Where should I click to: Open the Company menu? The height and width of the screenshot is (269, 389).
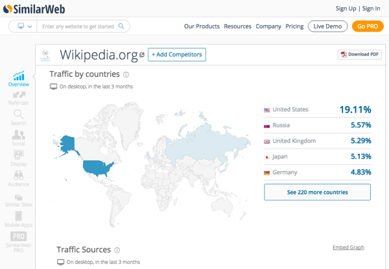pos(268,27)
